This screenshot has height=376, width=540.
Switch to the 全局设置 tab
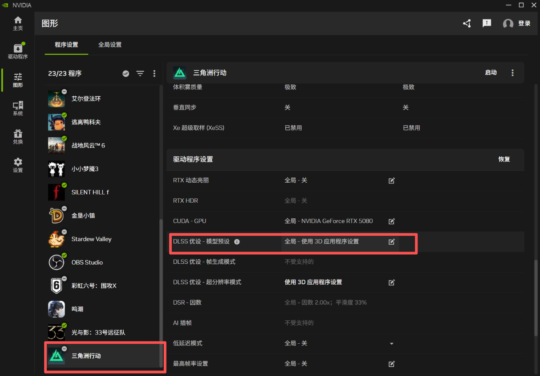109,44
